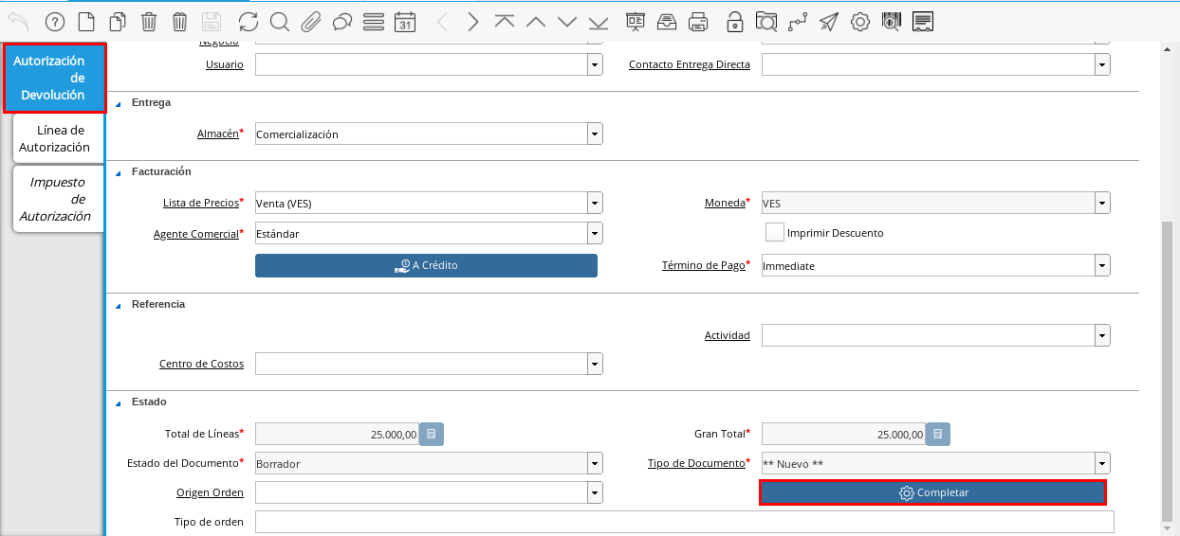Screen dimensions: 1180x536
Task: Select the Autorización de Devolución tab
Action: 55,78
